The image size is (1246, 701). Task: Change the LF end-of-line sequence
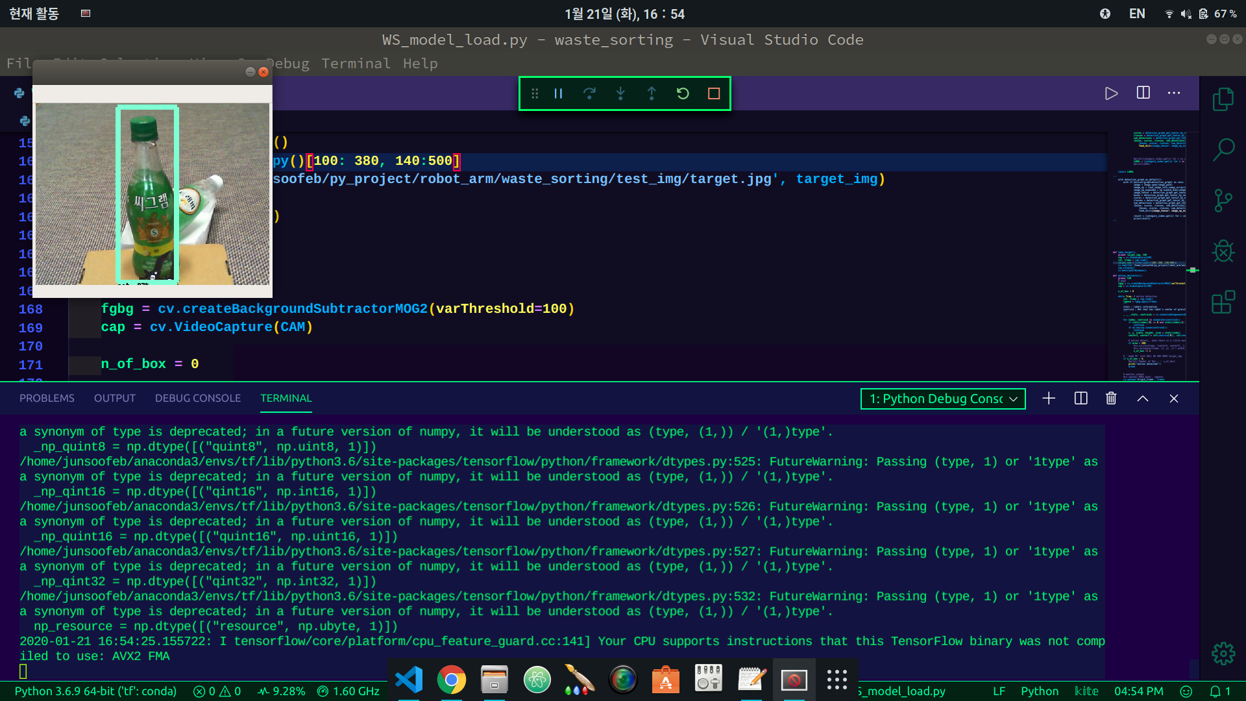[999, 691]
